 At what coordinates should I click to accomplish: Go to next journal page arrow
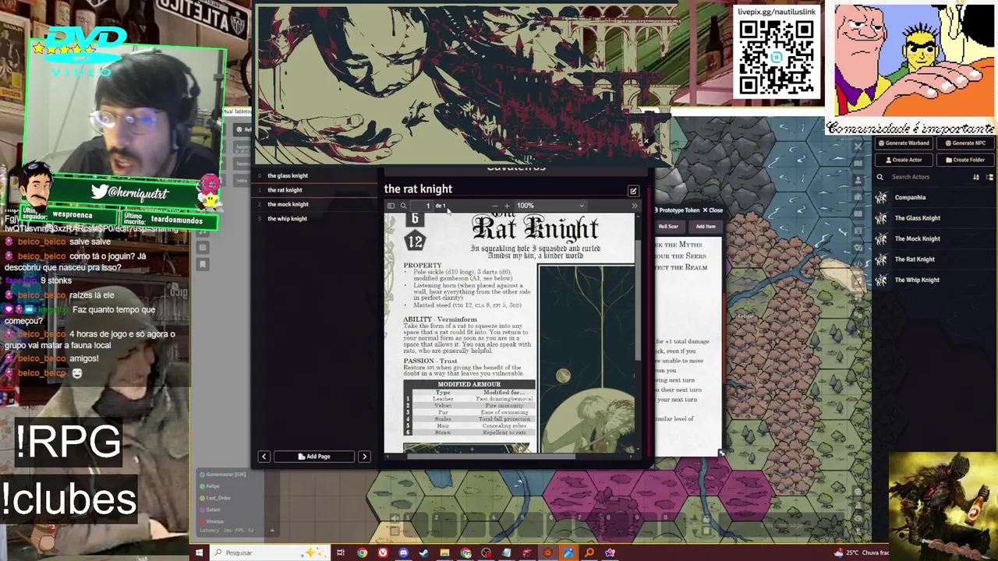tap(364, 457)
